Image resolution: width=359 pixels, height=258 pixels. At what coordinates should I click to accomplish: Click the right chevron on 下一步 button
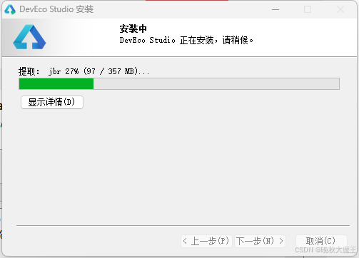(x=281, y=241)
